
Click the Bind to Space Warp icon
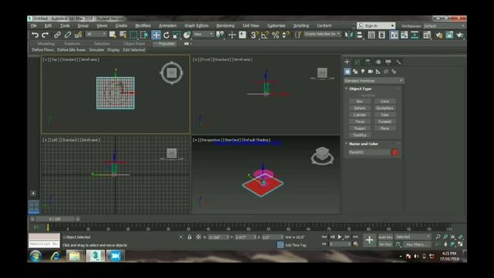click(78, 35)
